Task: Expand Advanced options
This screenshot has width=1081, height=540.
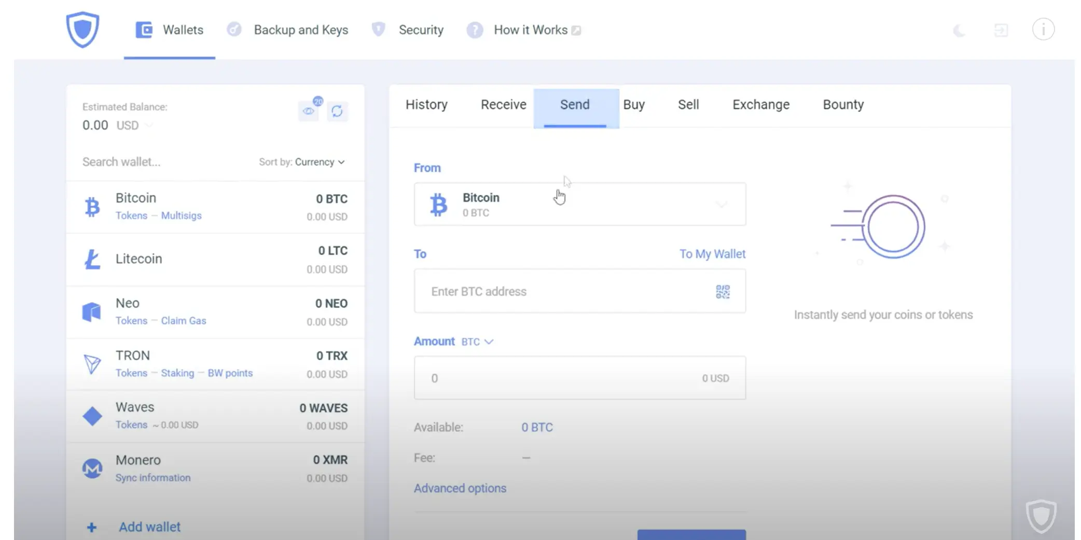Action: click(460, 488)
